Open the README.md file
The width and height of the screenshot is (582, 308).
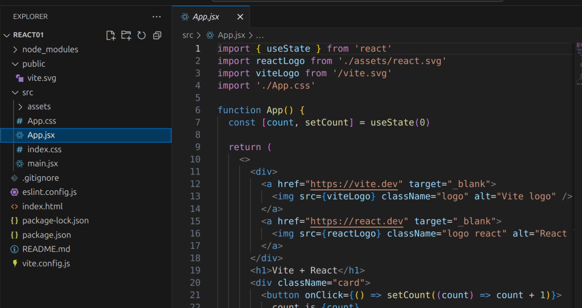click(46, 249)
